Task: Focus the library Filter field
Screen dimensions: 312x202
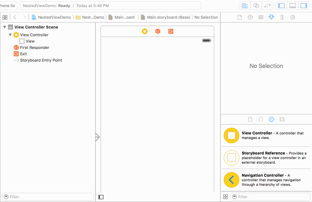Action: pyautogui.click(x=270, y=197)
